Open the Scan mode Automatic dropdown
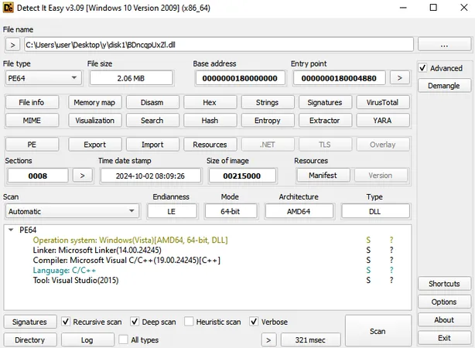This screenshot has height=348, width=475. tap(72, 211)
